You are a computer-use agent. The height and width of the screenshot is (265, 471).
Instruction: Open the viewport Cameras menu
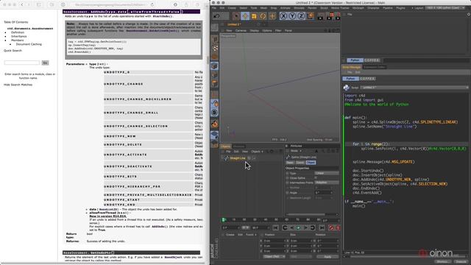241,31
